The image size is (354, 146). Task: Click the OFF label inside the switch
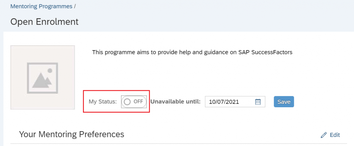pyautogui.click(x=138, y=101)
